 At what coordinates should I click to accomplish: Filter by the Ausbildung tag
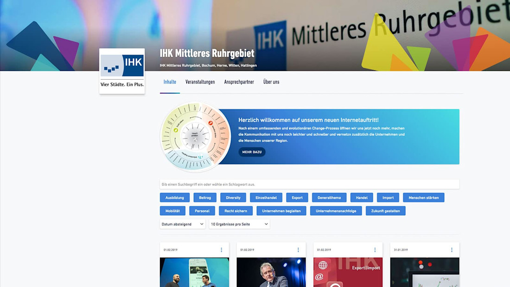click(175, 198)
